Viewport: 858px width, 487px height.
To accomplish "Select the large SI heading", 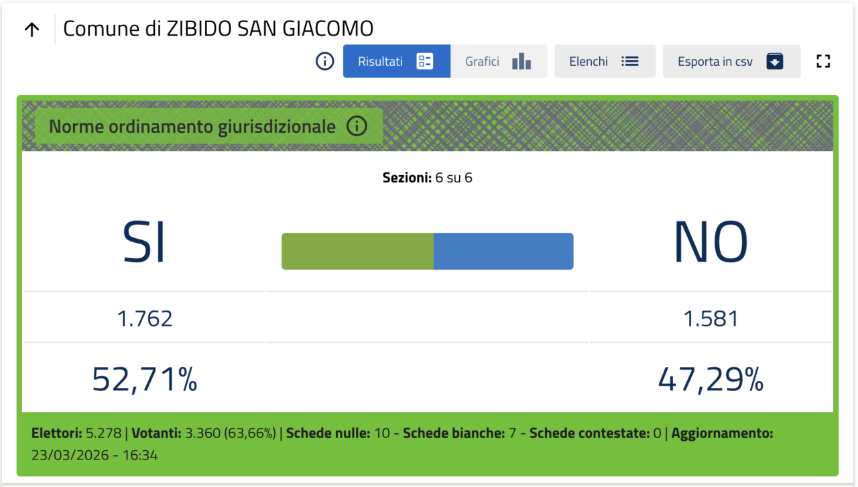I will pos(144,242).
